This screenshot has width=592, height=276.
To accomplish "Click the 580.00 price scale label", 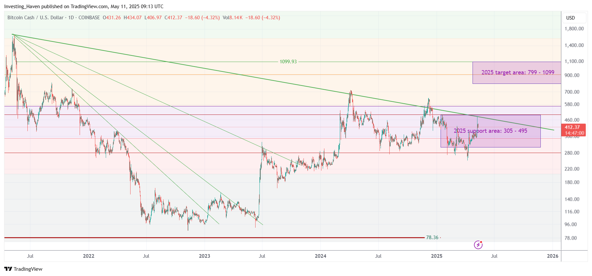I will tap(572, 104).
